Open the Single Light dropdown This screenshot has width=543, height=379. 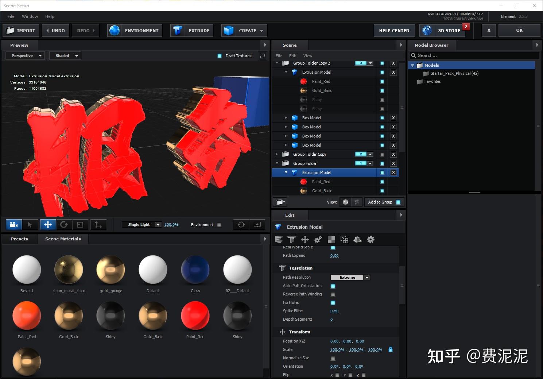tap(142, 224)
